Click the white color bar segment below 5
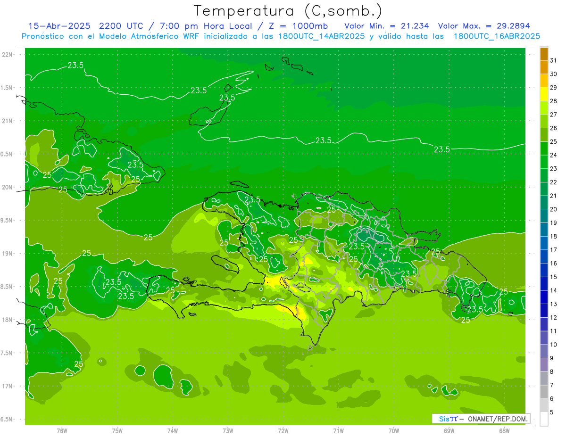Viewport: 566px width, 437px height. (x=544, y=419)
